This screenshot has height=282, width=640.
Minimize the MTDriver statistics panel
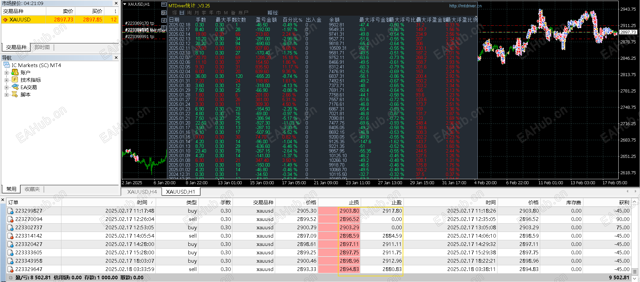(x=164, y=5)
